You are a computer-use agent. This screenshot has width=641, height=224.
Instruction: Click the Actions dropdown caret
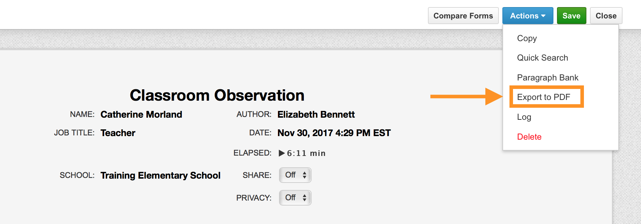(543, 16)
